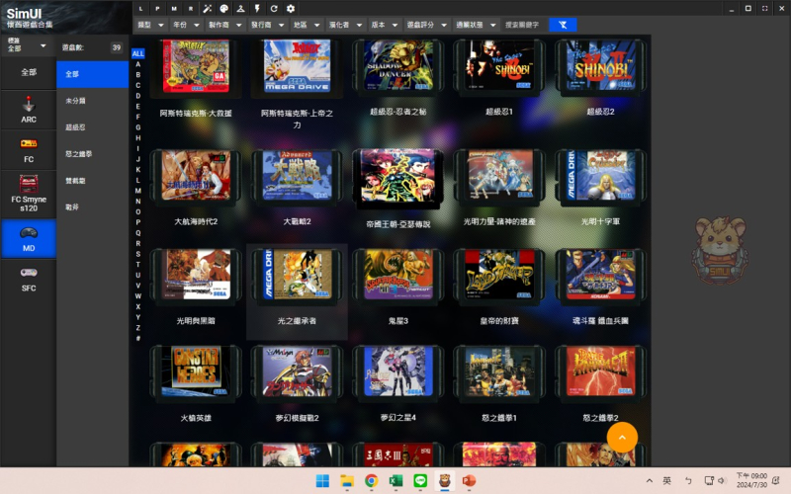Click the blue clear-filter button

pos(563,25)
